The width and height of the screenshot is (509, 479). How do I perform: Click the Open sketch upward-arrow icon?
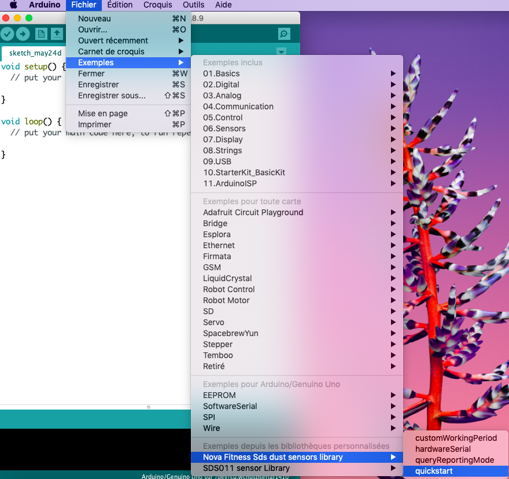coord(57,34)
